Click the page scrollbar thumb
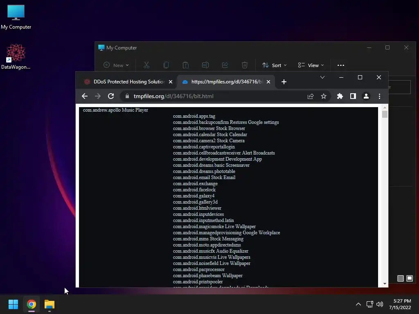 385,114
